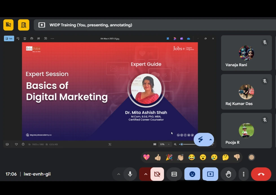
Task: Click the purple app icon in Photos title bar
Action: coord(181,38)
